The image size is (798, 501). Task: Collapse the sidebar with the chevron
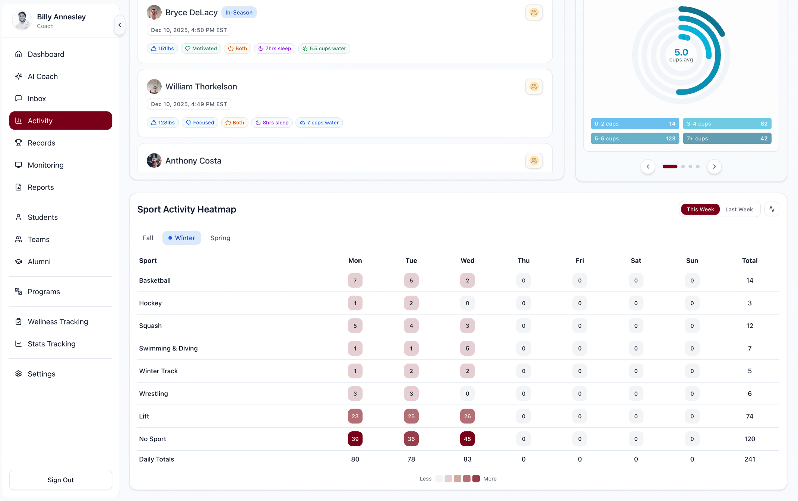coord(120,25)
